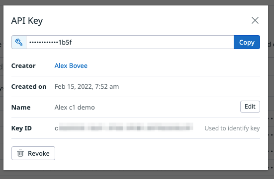Focus the masked API key input field
This screenshot has width=274, height=179.
(130, 42)
